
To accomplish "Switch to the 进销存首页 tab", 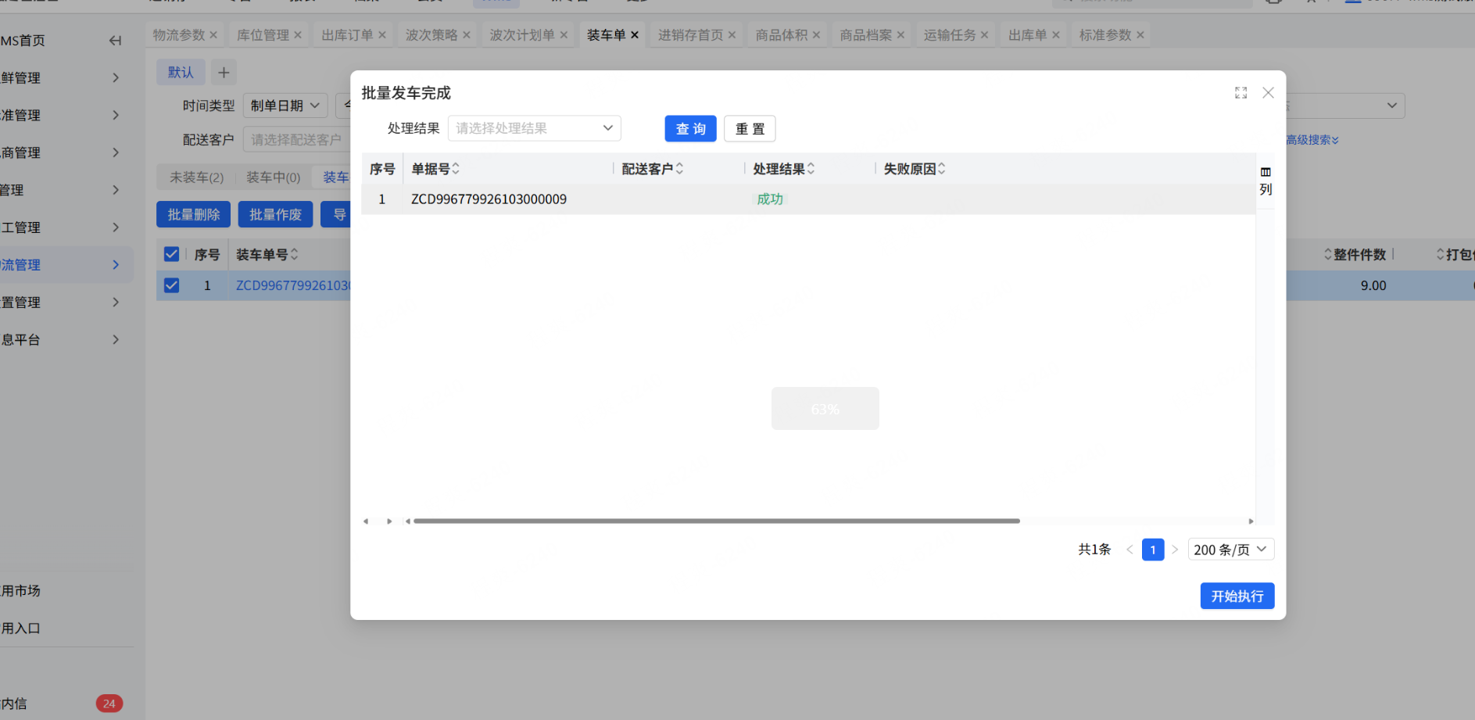I will pos(691,35).
